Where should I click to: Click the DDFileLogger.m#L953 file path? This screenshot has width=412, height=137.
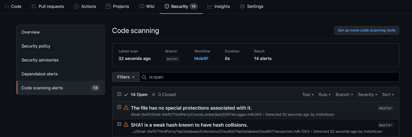pos(196,115)
